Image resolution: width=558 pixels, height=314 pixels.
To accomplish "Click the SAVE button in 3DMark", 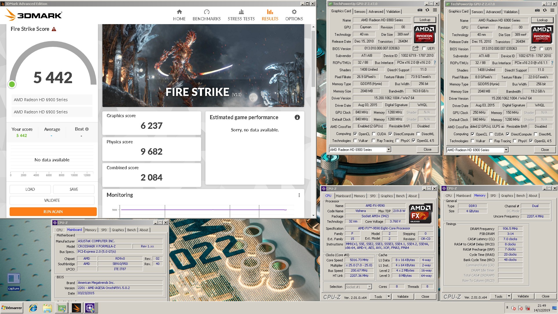I will (74, 189).
